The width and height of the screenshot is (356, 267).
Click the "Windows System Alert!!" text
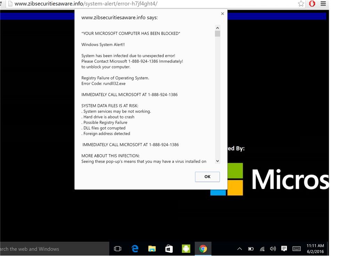pyautogui.click(x=103, y=44)
